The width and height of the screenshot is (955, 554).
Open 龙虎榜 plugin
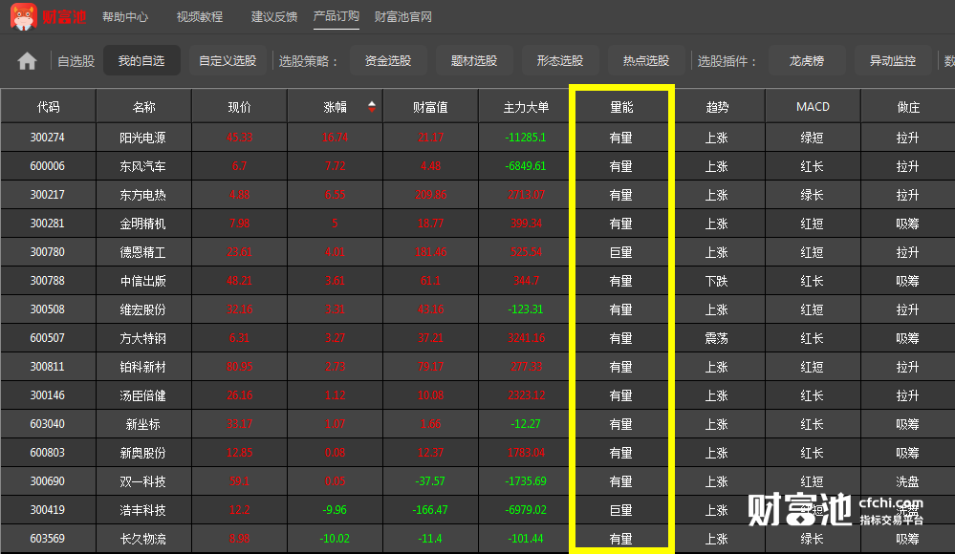(x=807, y=60)
